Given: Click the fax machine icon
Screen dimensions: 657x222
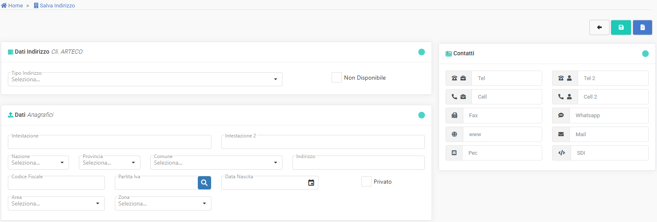Looking at the screenshot, I should pos(454,116).
